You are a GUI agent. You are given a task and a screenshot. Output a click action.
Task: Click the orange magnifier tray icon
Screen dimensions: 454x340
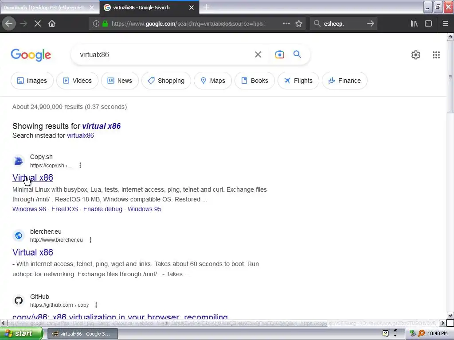[x=421, y=333]
